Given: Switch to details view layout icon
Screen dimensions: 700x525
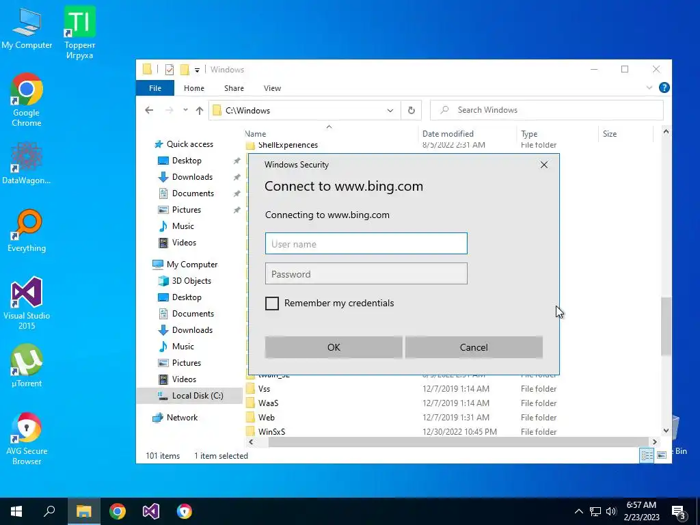Looking at the screenshot, I should [x=647, y=455].
